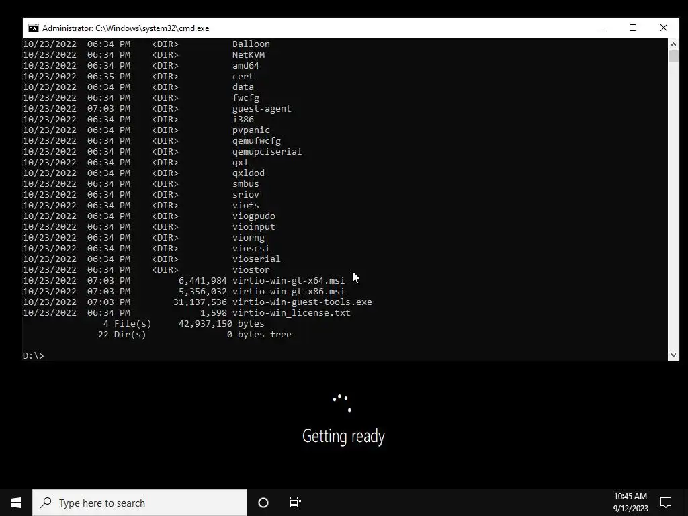The image size is (688, 516).
Task: Close the Administrator cmd.exe window
Action: tap(663, 28)
